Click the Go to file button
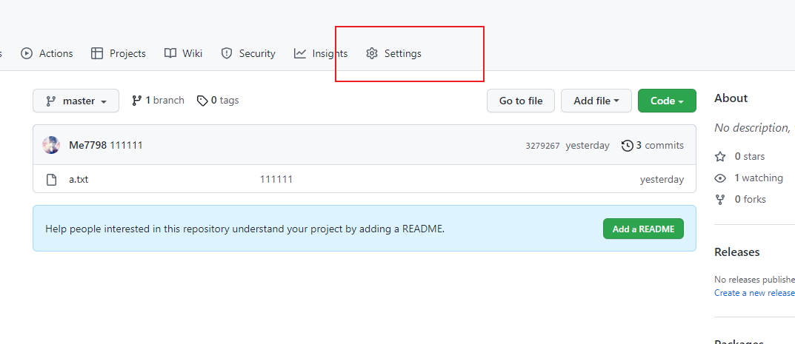Screen dimensions: 795x344 [x=521, y=101]
